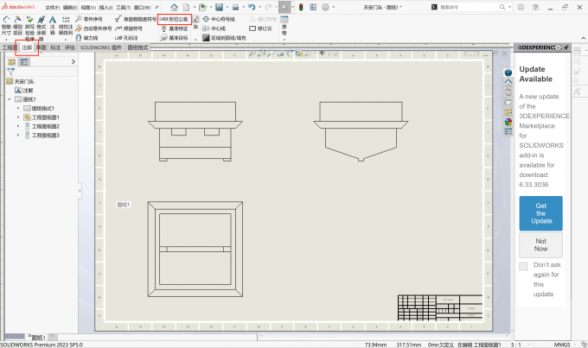588x348 pixels.
Task: Click the Home icon in top toolbar
Action: tap(175, 7)
